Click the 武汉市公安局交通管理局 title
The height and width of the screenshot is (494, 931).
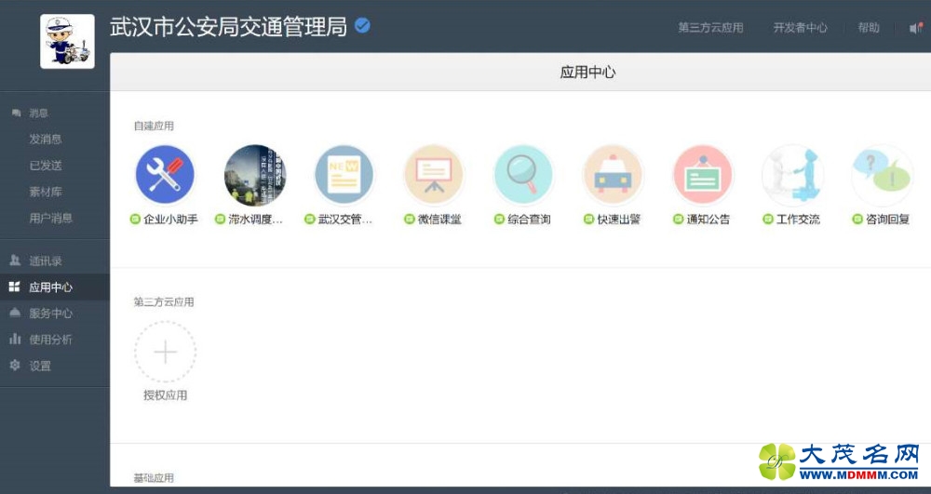229,27
